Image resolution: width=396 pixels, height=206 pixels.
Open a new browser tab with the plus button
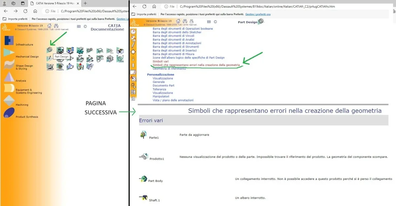[x=85, y=3]
